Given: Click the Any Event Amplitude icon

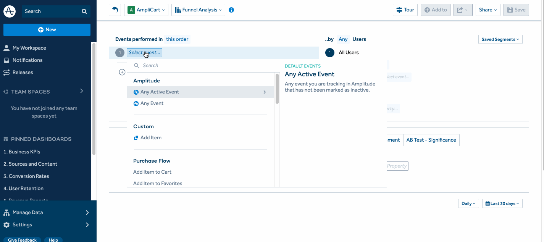Looking at the screenshot, I should 136,103.
